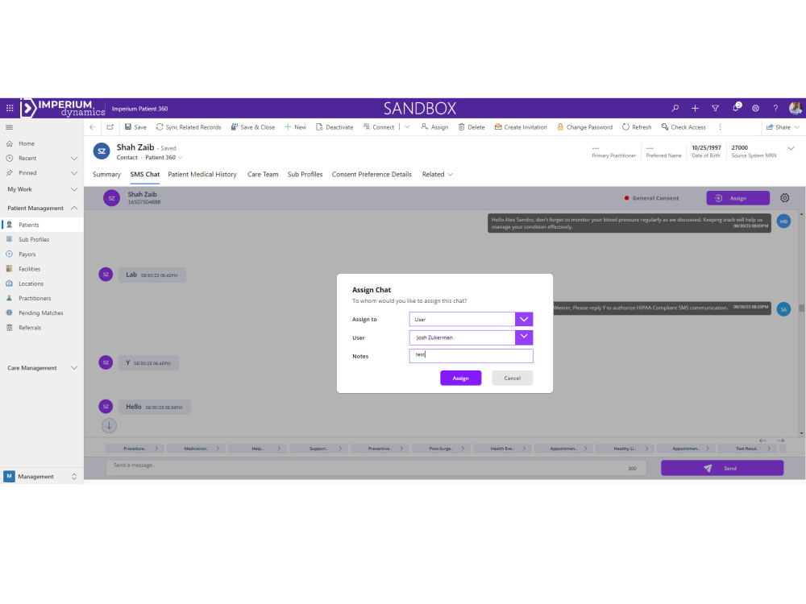Open the User dropdown showing Josh Zukerman
The image size is (806, 604).
(x=525, y=337)
